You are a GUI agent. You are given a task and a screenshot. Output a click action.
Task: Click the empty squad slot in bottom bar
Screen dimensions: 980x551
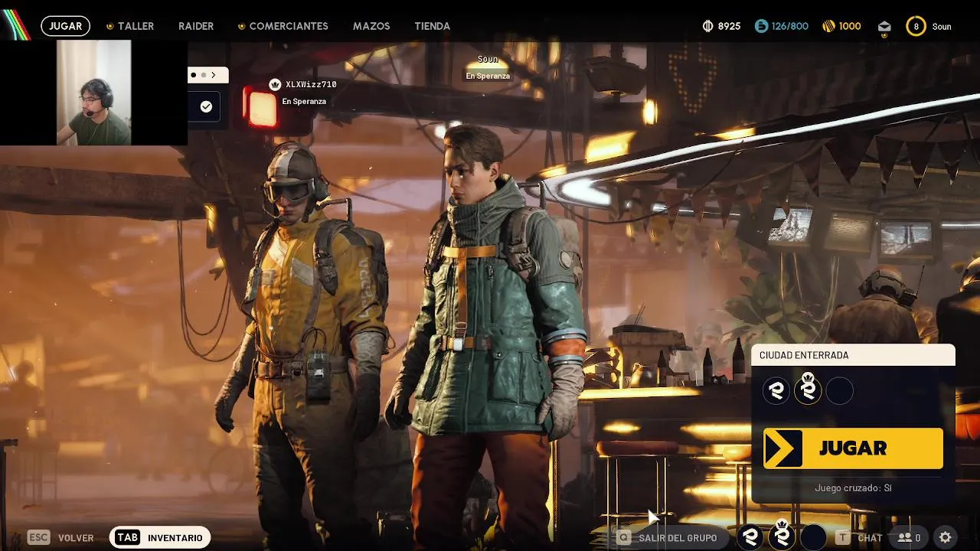point(813,537)
